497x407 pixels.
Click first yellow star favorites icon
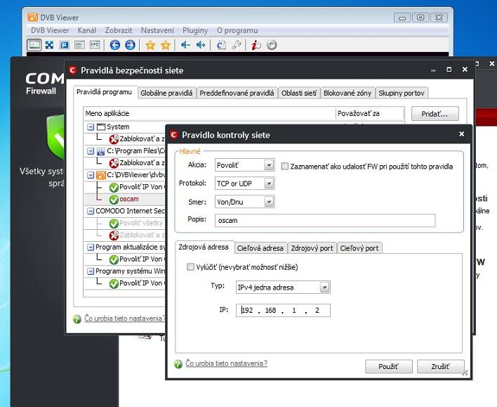150,45
